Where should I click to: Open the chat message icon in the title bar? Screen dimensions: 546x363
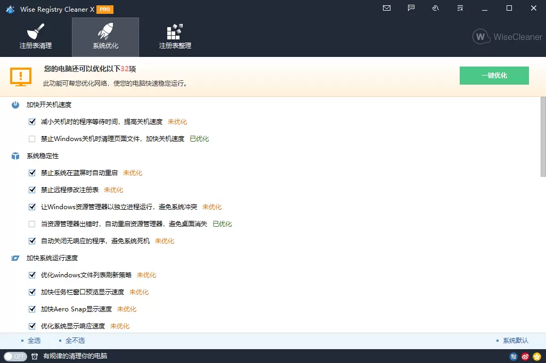click(411, 8)
